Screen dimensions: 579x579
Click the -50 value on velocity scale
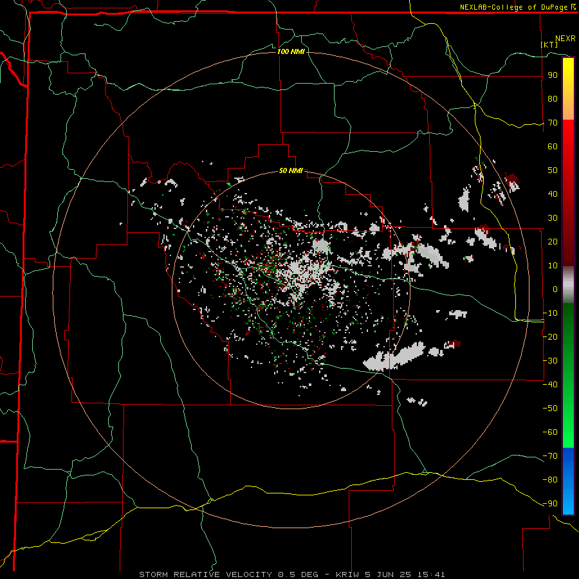550,409
